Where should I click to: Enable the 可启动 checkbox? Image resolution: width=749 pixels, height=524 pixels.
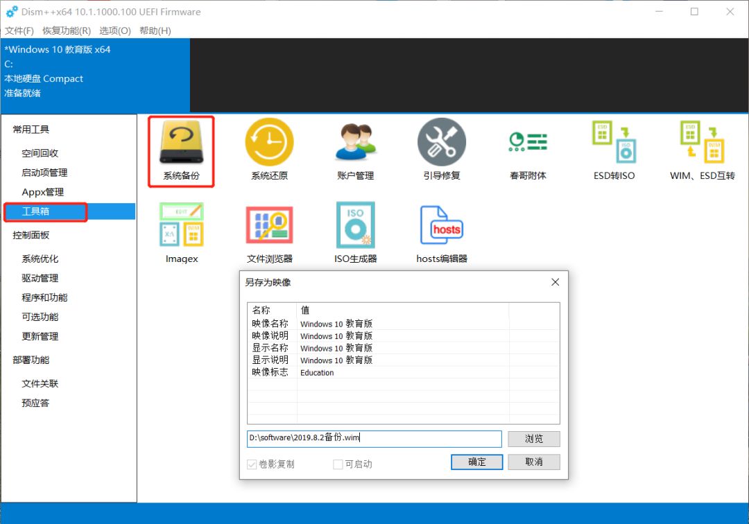338,463
